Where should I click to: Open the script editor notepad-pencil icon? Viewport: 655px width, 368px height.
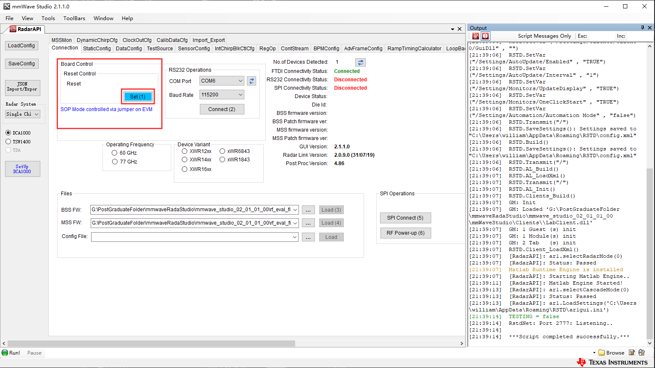pyautogui.click(x=632, y=352)
